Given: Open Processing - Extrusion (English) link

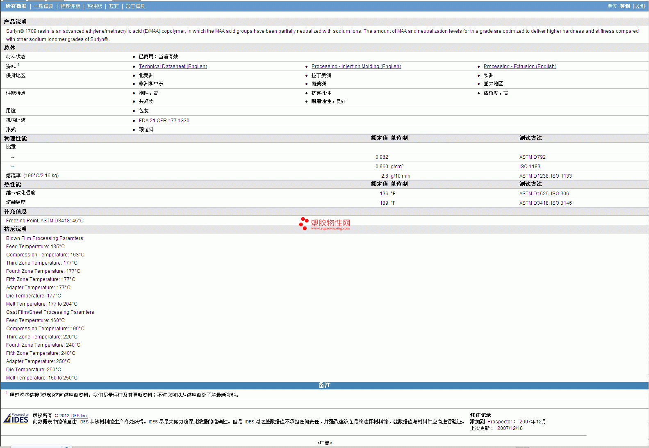Looking at the screenshot, I should (520, 66).
